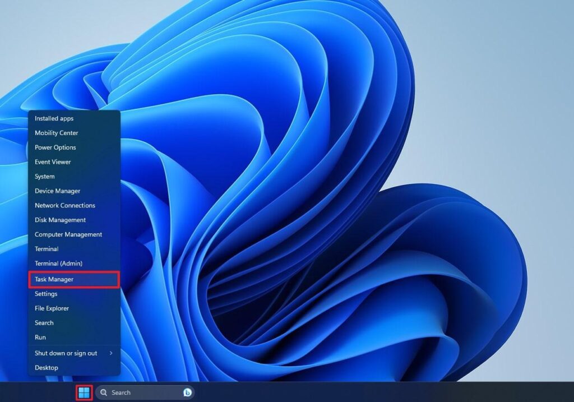This screenshot has height=402, width=574.
Task: Expand Shut down or sign out submenu
Action: [x=75, y=353]
